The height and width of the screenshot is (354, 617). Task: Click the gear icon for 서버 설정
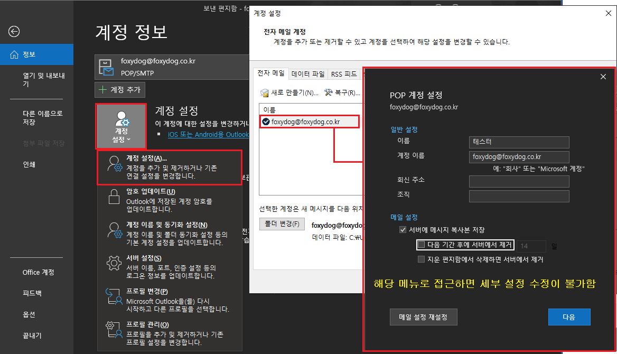114,263
